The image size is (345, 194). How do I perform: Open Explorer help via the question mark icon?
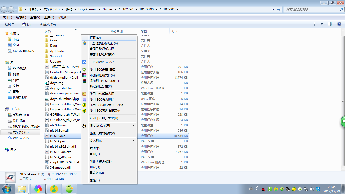tap(339, 24)
